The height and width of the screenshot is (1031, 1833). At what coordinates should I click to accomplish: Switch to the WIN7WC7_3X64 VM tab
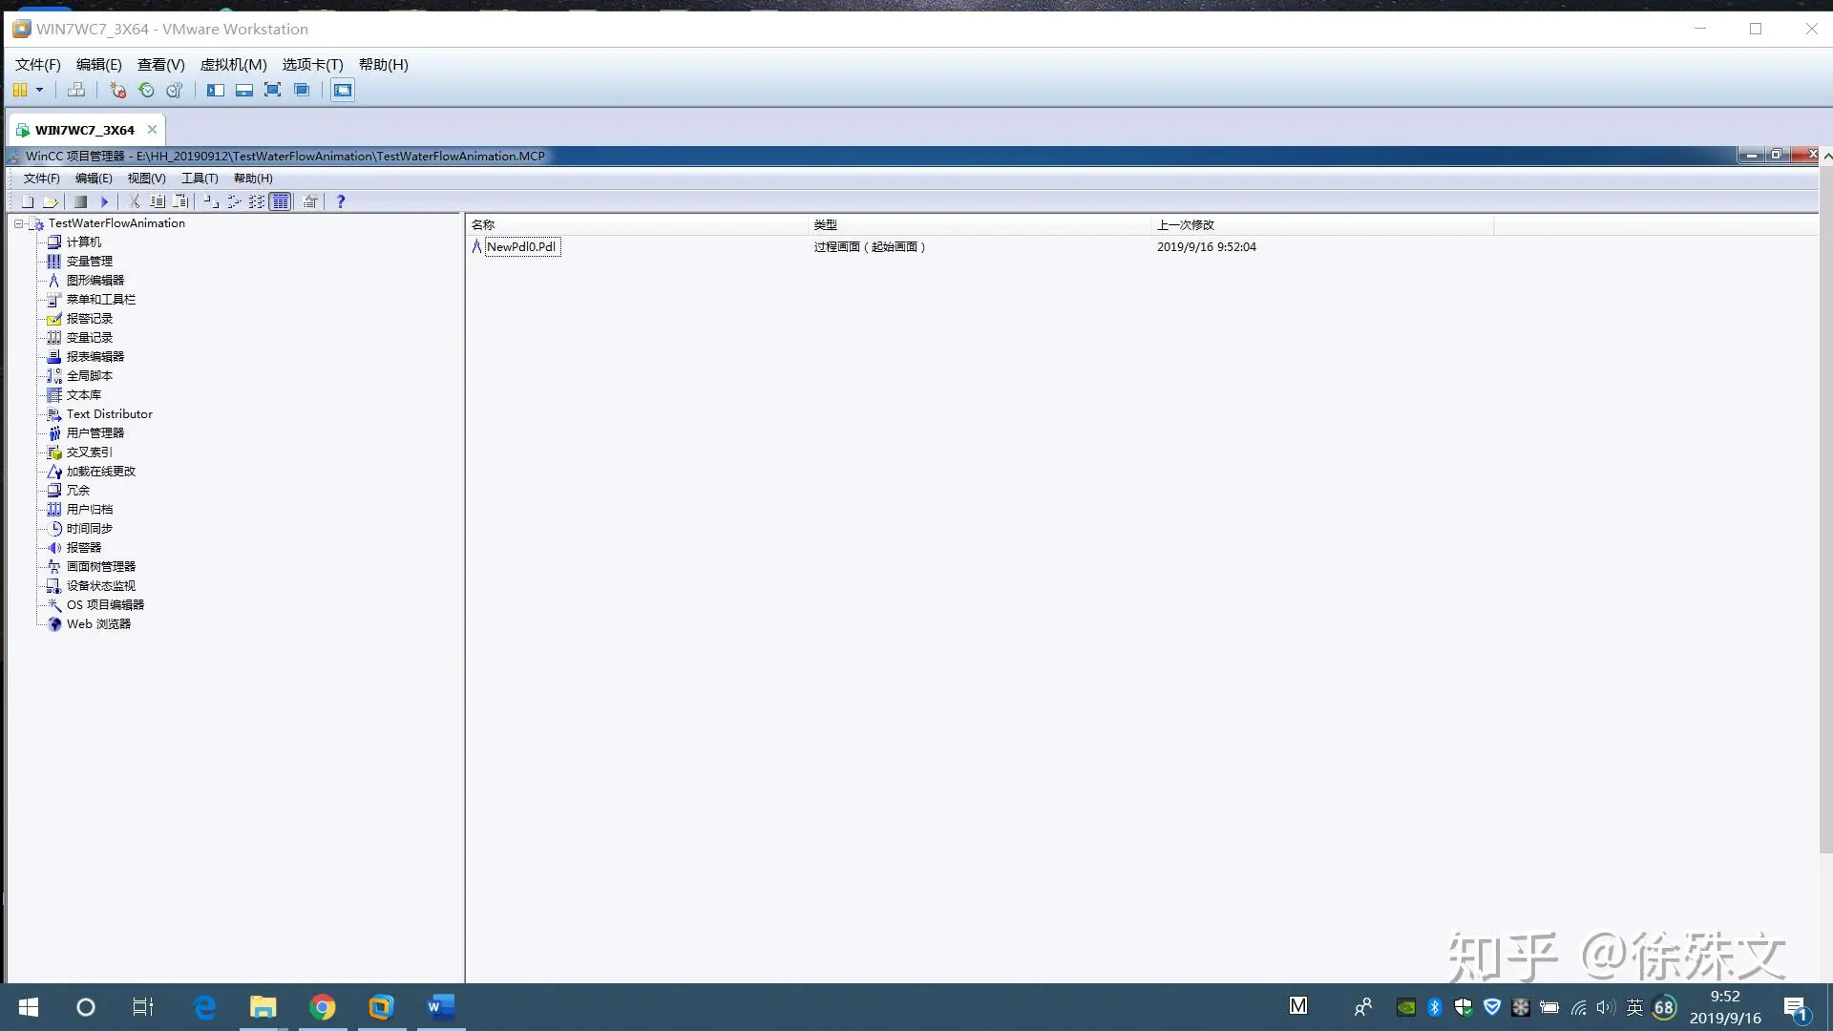tap(84, 130)
